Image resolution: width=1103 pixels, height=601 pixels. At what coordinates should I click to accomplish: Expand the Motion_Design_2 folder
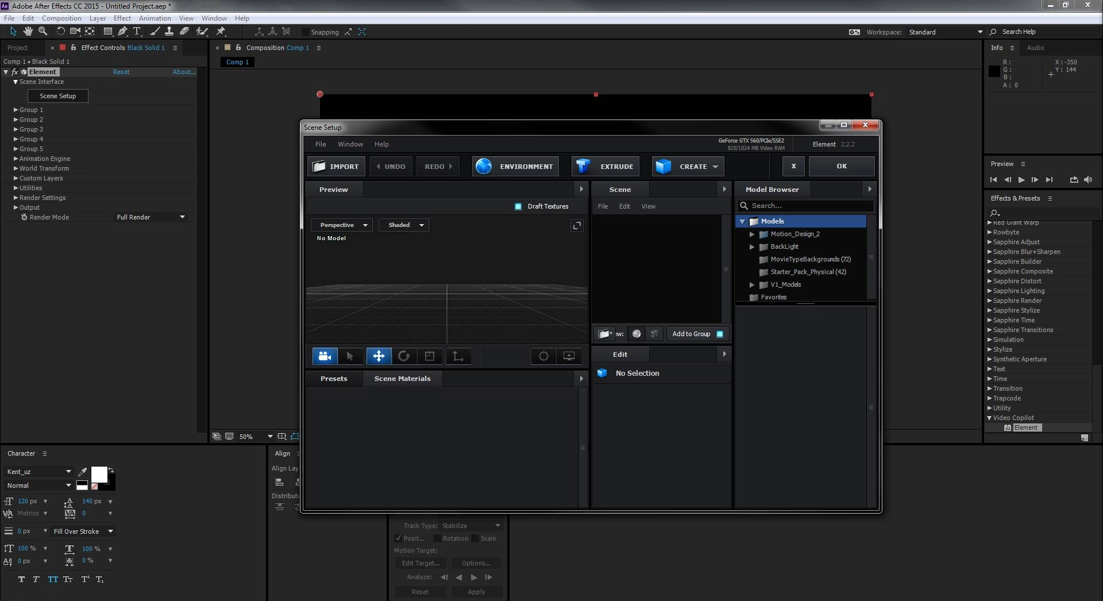(x=751, y=234)
